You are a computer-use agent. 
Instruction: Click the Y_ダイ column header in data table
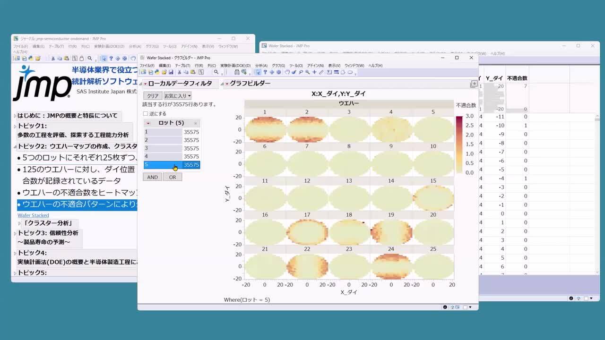pyautogui.click(x=494, y=78)
